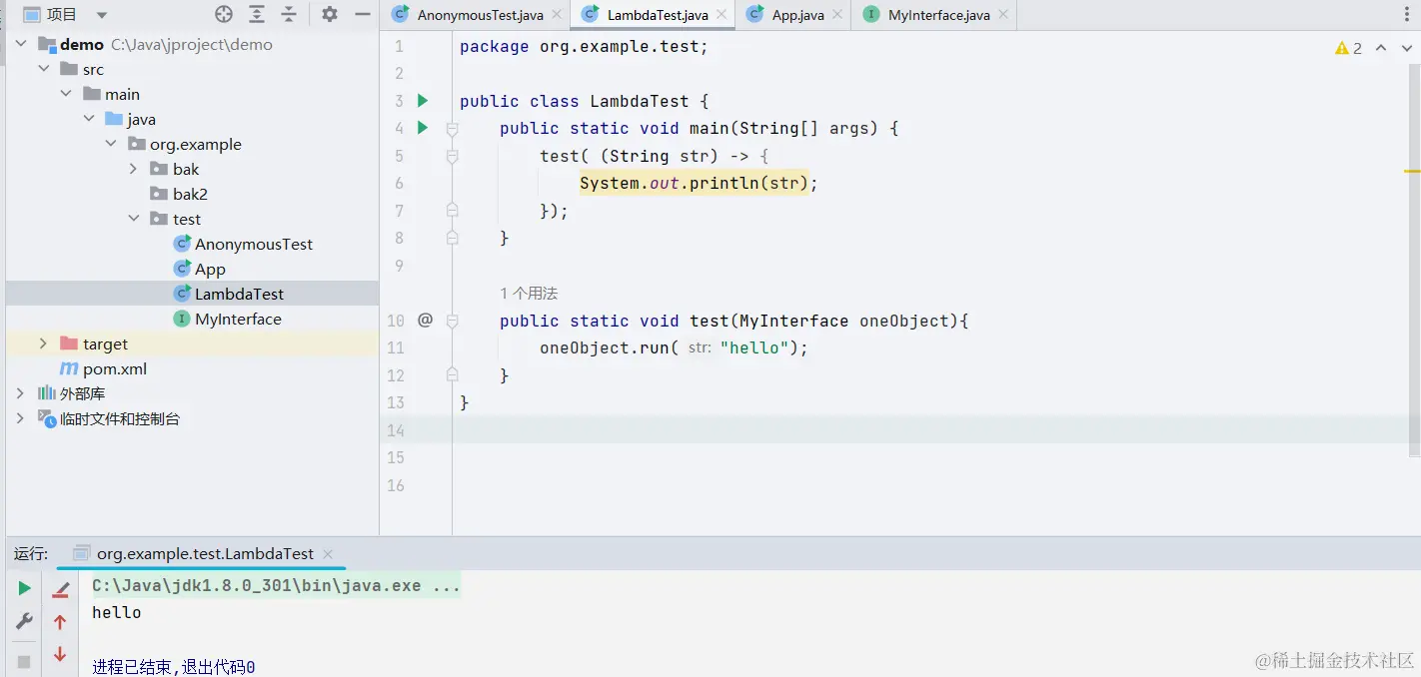
Task: Fold the lambda block at line 5
Action: coord(452,157)
